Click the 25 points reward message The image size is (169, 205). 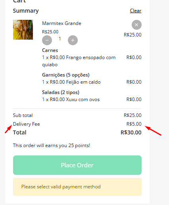pos(52,146)
